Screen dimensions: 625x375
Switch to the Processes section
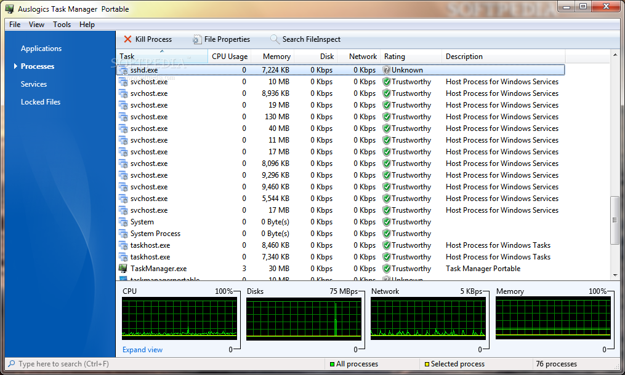point(38,66)
